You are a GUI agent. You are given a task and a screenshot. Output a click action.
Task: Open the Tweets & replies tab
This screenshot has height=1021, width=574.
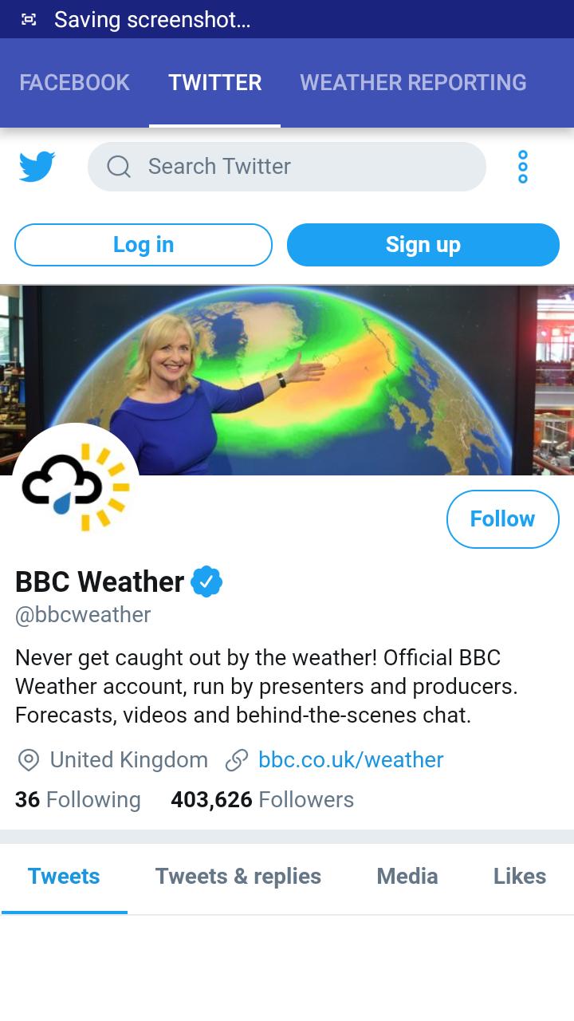(x=238, y=876)
